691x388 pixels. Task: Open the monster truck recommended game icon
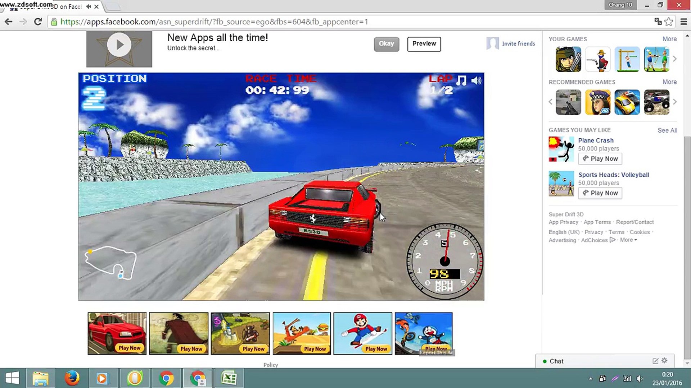656,102
